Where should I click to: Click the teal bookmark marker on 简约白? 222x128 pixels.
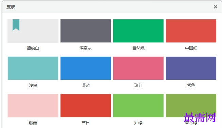[16, 25]
